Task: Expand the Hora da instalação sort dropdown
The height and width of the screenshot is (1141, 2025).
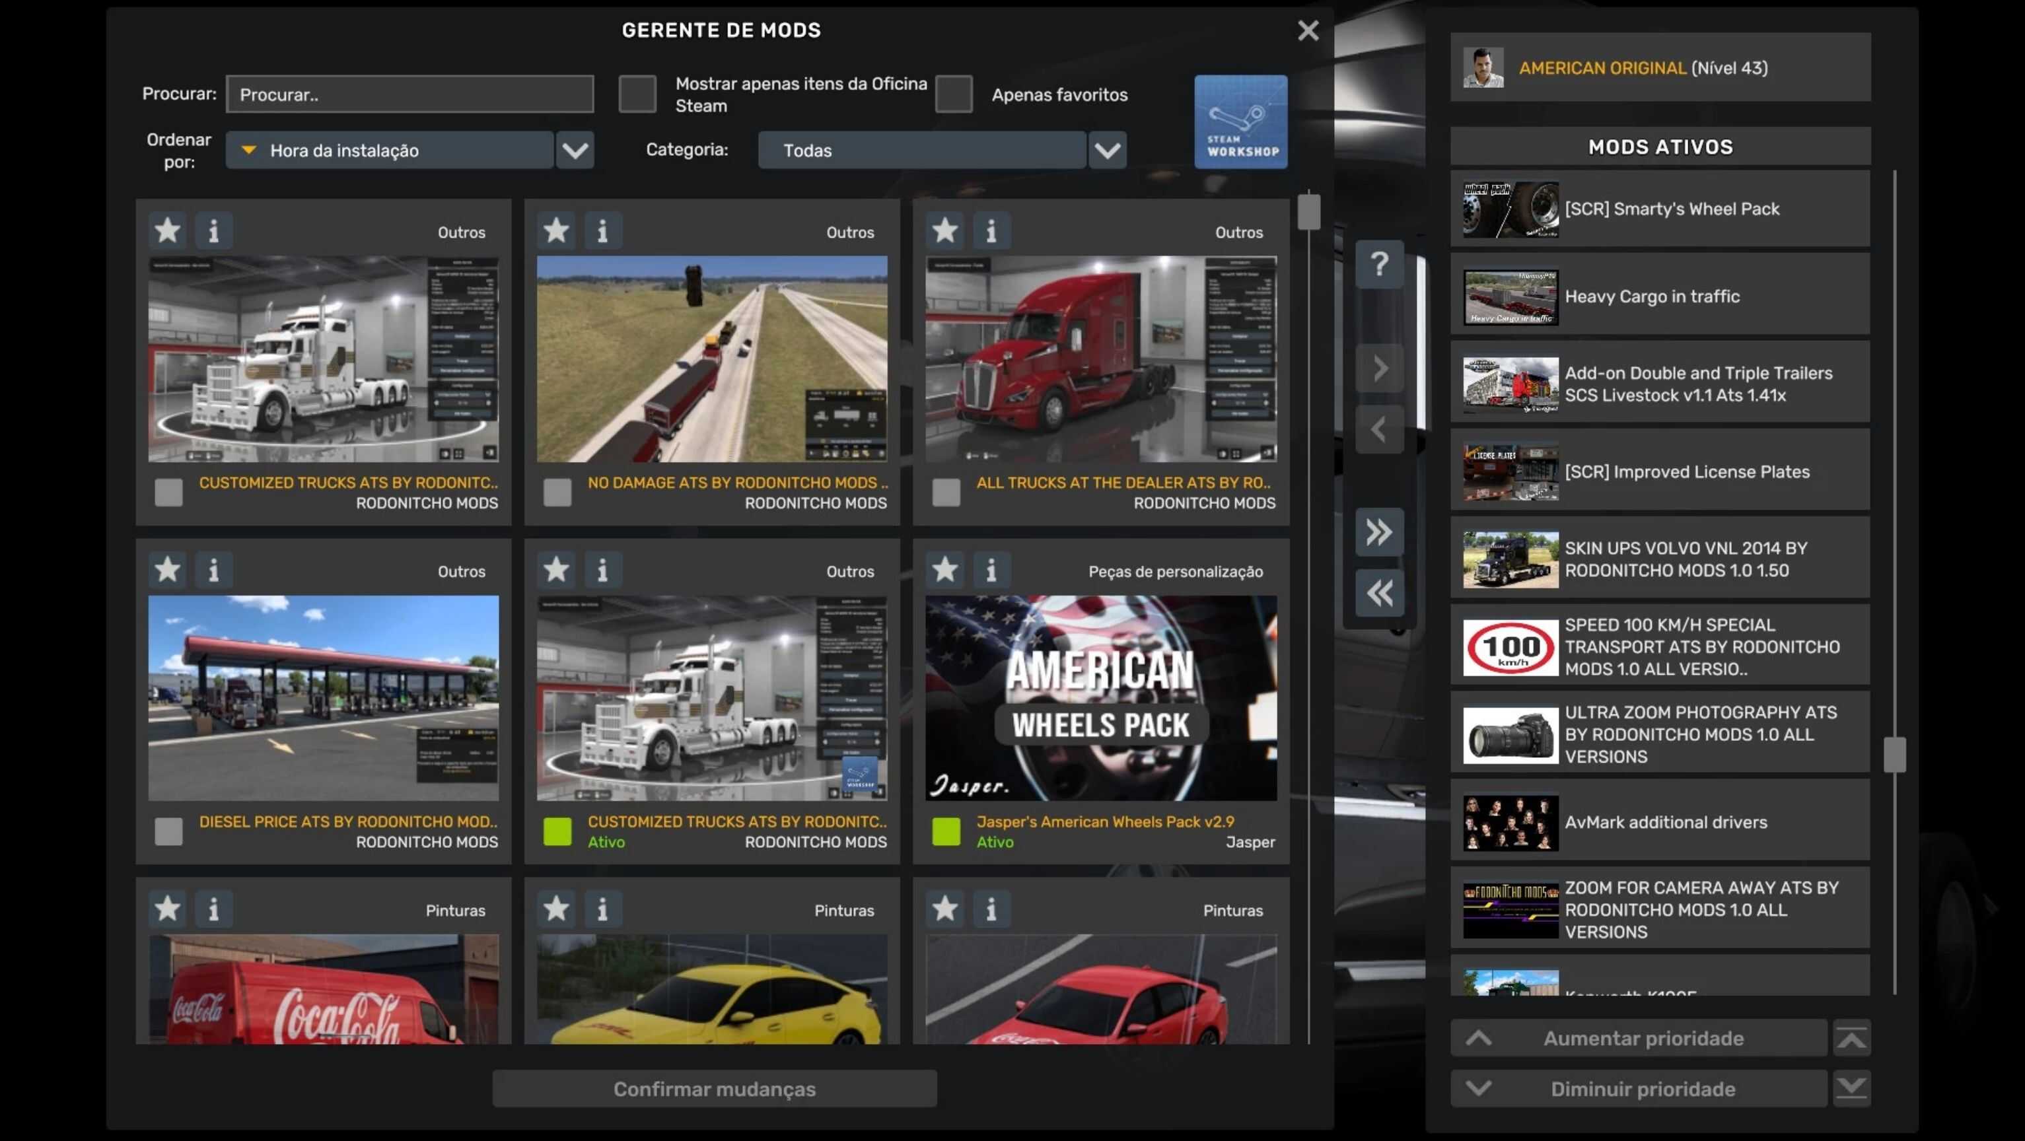Action: tap(575, 150)
